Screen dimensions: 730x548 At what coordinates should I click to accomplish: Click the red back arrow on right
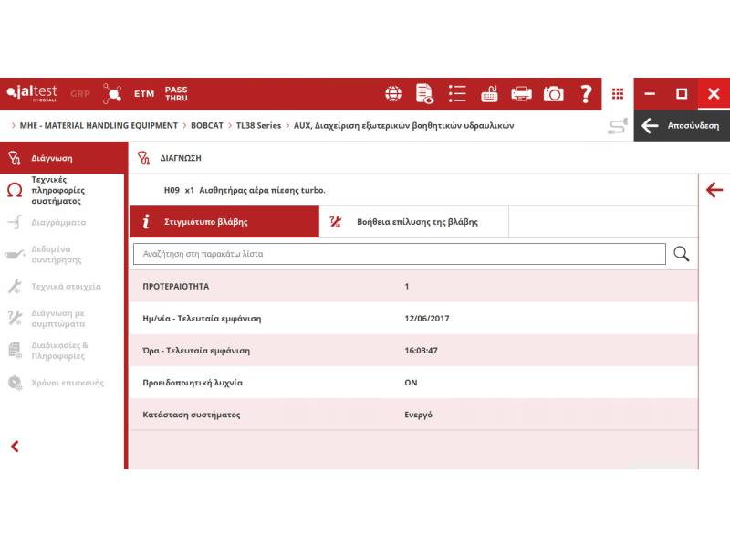click(x=714, y=190)
